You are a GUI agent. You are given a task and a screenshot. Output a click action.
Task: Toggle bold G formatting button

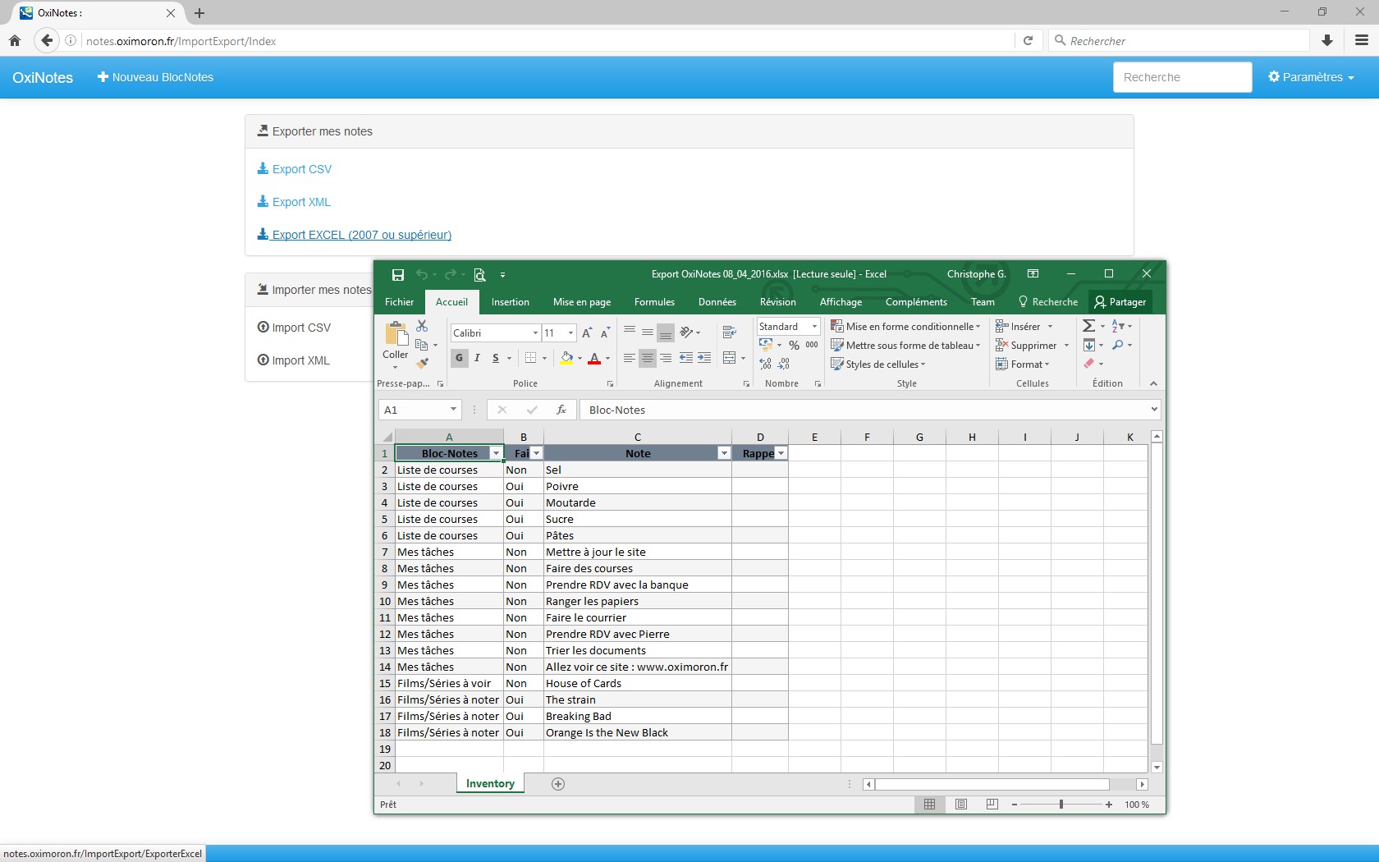[460, 358]
